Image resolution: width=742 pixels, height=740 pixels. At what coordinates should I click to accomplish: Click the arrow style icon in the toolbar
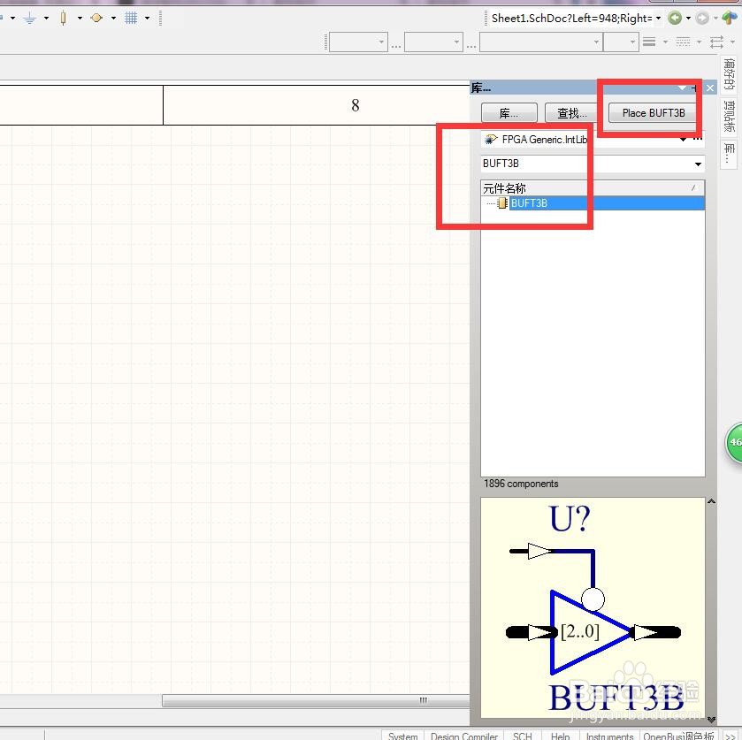point(717,42)
